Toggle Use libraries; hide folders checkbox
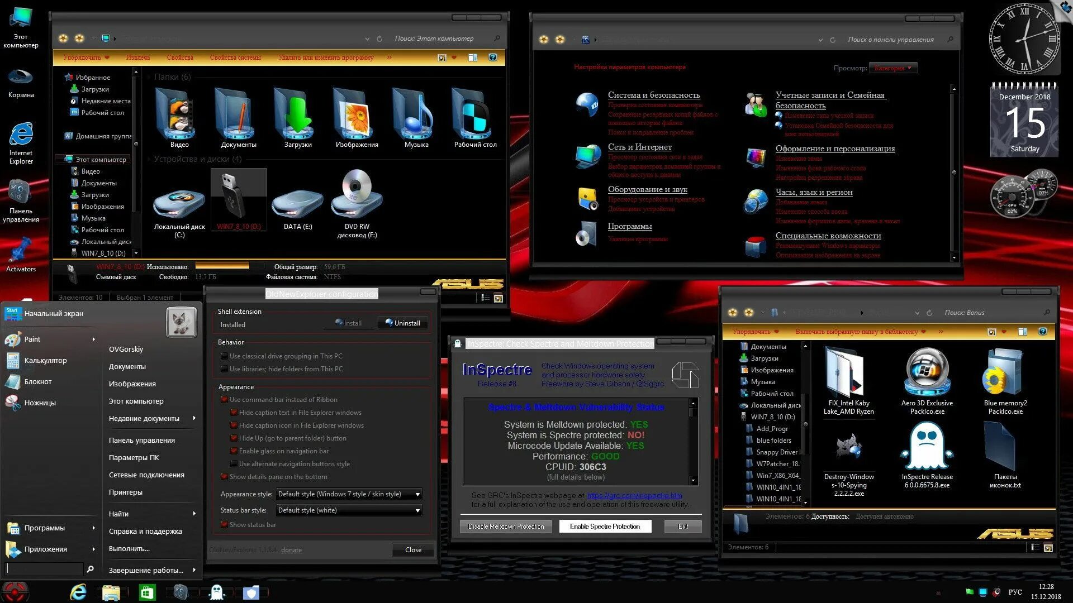The height and width of the screenshot is (603, 1073). point(224,368)
